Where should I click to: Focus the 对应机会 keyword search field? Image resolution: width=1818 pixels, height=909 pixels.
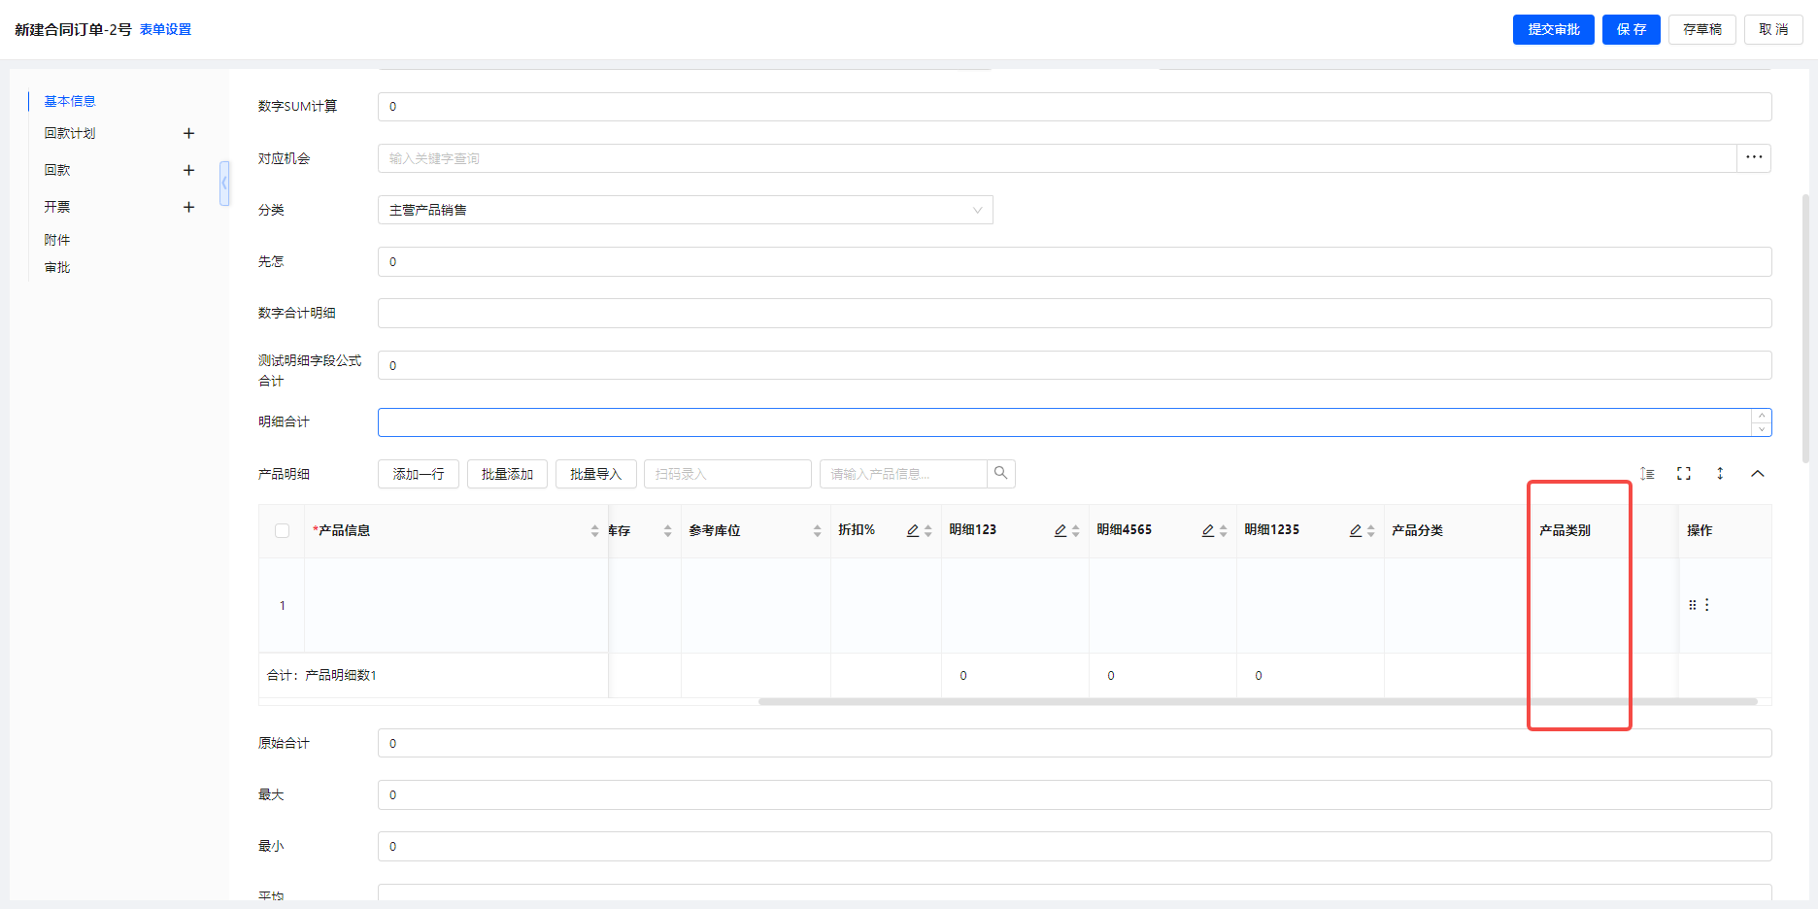click(x=1057, y=158)
